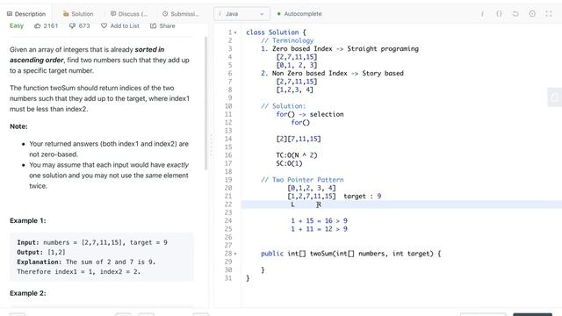The image size is (562, 316).
Task: Click empty line 29 inside twoSum method
Action: (x=401, y=262)
